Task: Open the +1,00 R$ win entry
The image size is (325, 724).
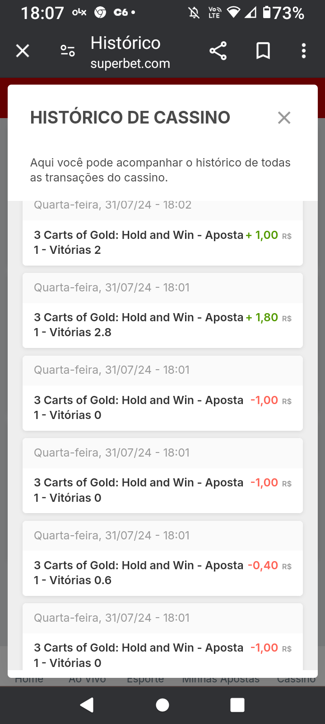Action: 162,243
